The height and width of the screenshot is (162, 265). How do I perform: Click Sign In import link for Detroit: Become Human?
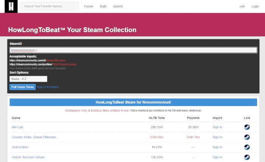click(217, 157)
